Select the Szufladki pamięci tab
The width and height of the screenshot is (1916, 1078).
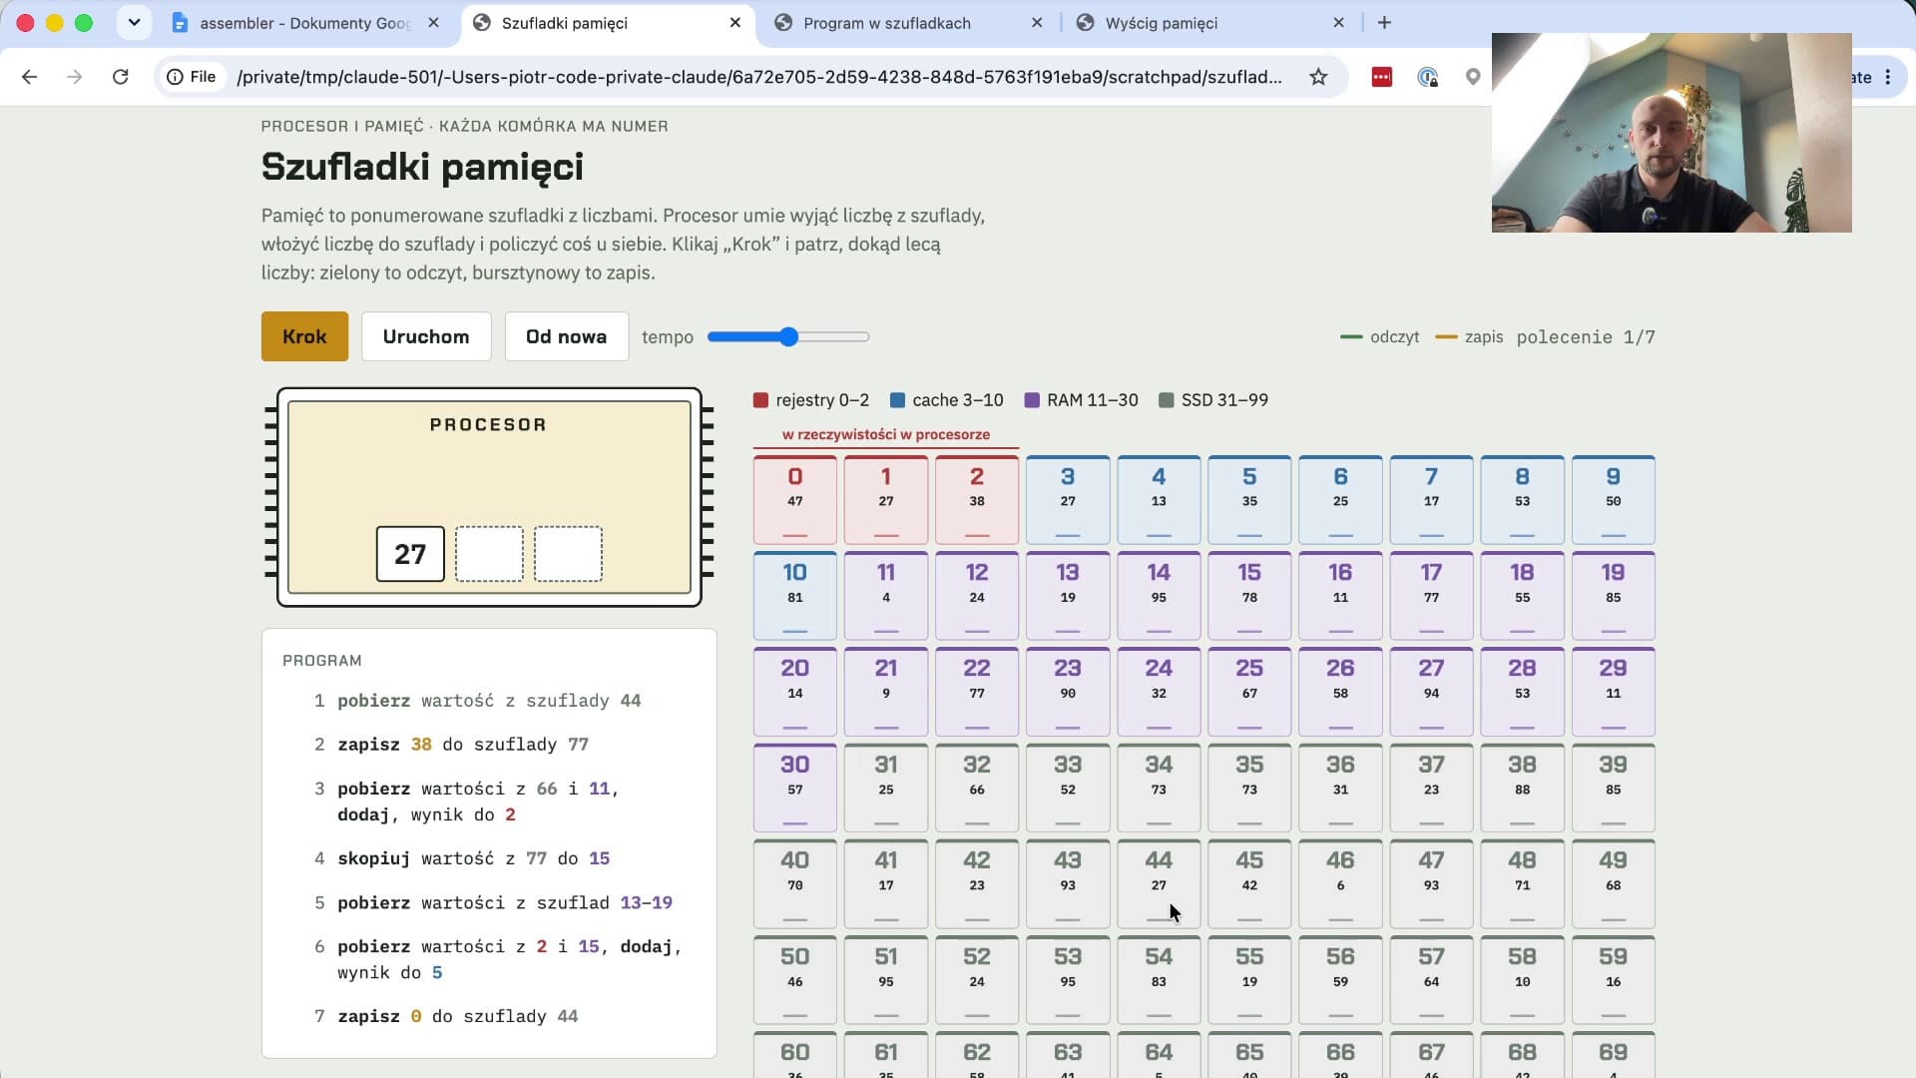tap(599, 22)
